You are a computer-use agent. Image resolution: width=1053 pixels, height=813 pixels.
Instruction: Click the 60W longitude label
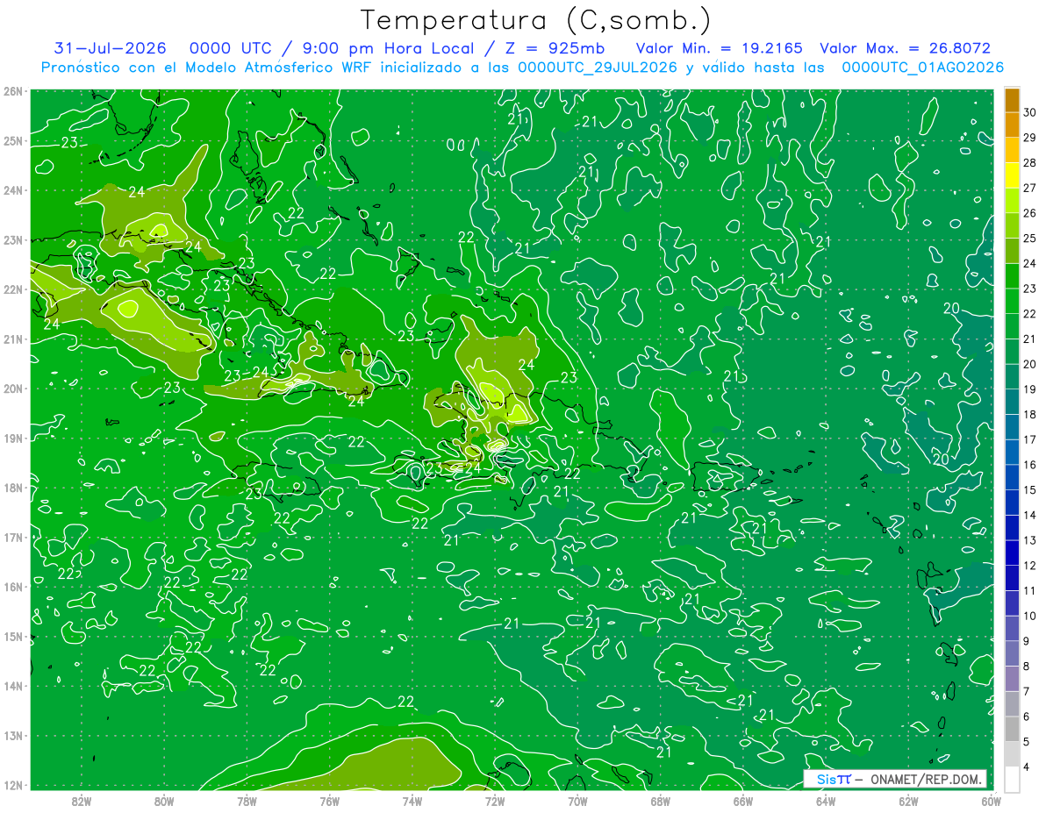[992, 801]
